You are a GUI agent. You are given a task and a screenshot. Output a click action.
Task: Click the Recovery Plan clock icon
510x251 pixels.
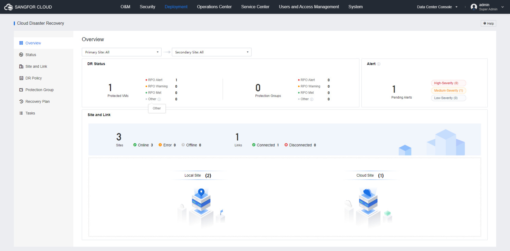tap(21, 101)
